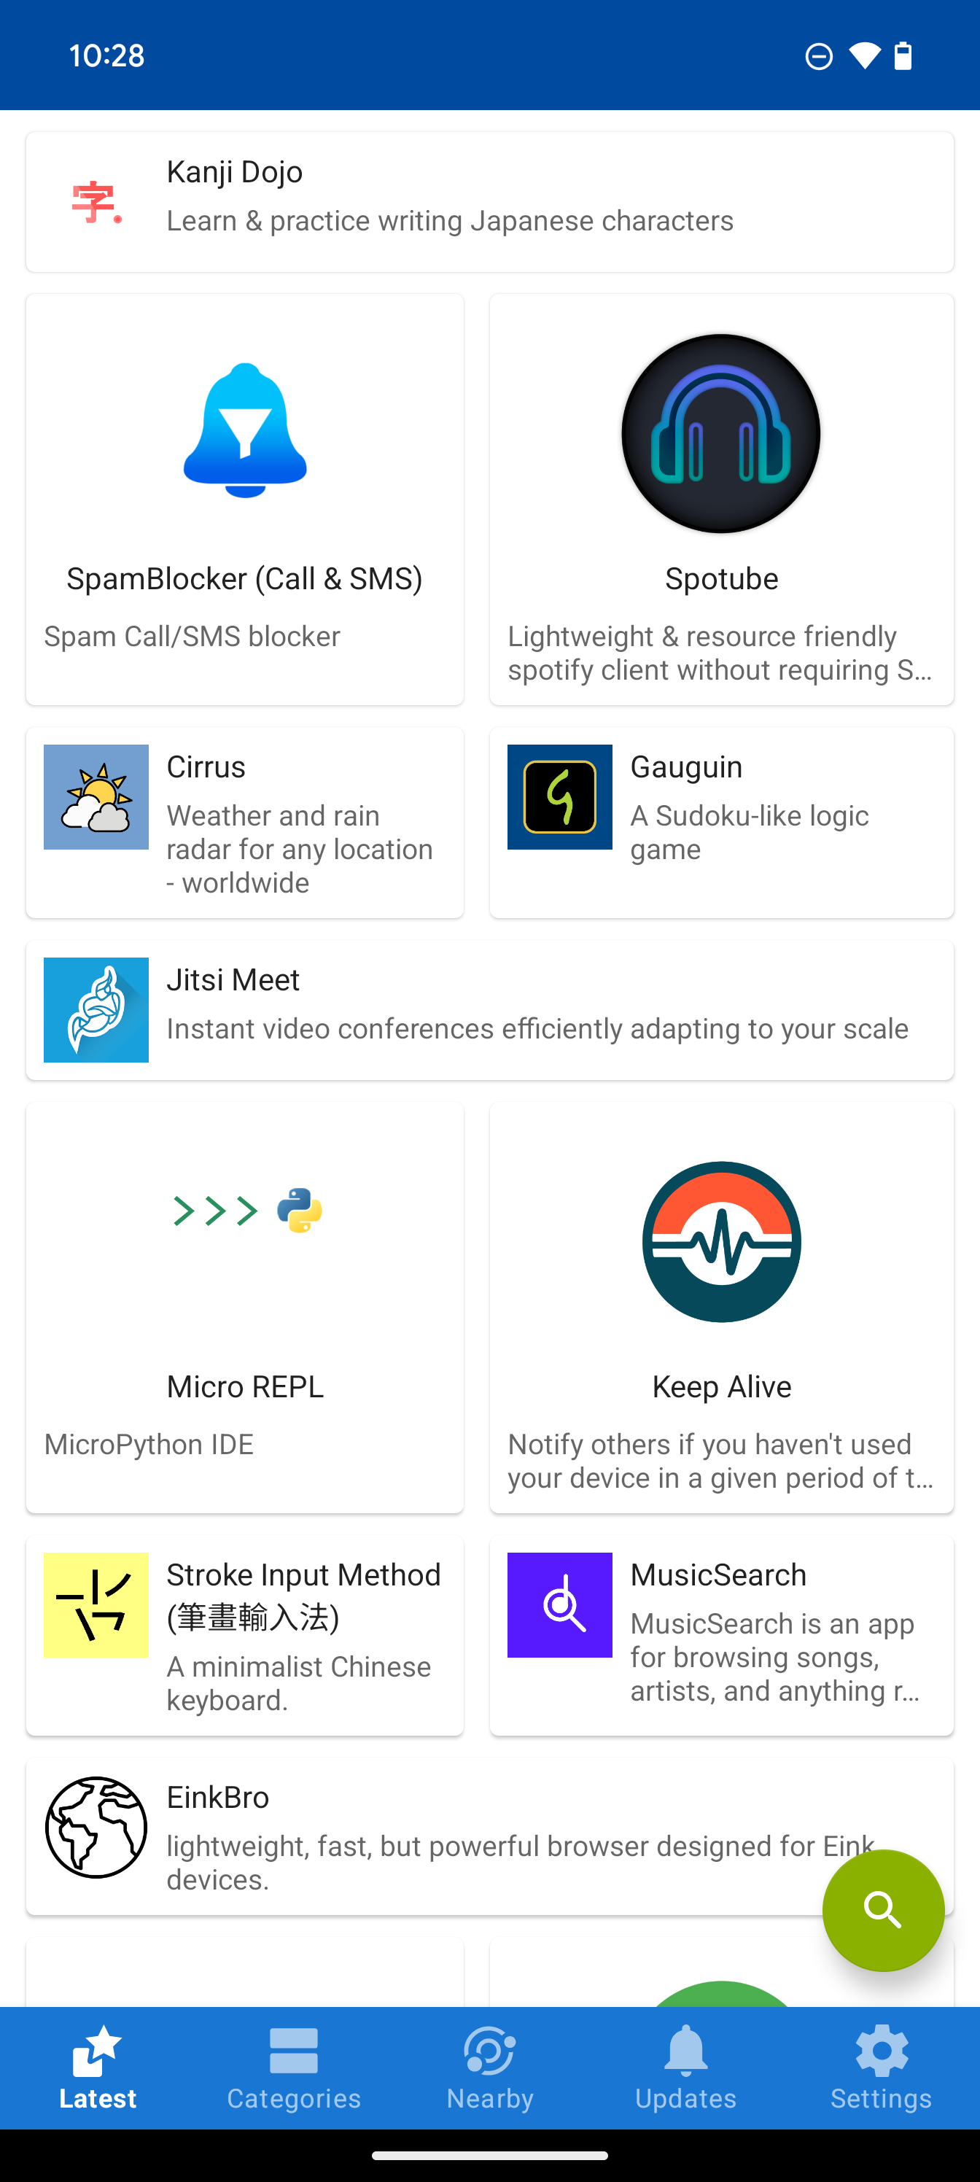This screenshot has height=2182, width=980.
Task: Tap the SpamBlocker bell icon
Action: [245, 430]
